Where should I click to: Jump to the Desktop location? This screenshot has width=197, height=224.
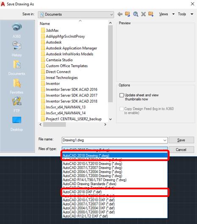pyautogui.click(x=17, y=124)
